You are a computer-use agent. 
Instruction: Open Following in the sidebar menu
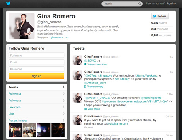(x=36, y=94)
